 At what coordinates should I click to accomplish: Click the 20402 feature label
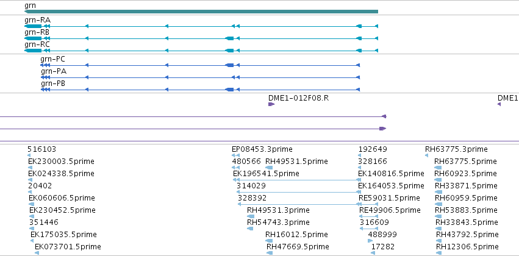[40, 186]
